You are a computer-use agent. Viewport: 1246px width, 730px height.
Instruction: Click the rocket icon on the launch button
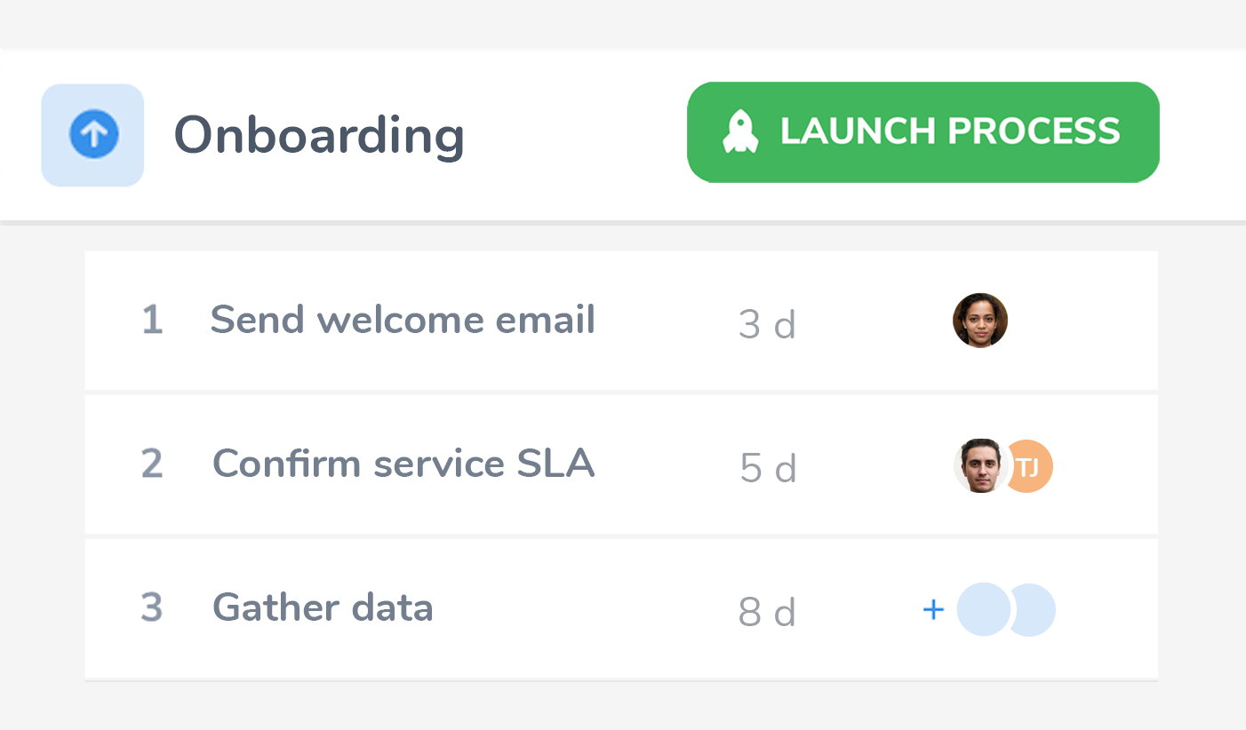click(x=740, y=132)
